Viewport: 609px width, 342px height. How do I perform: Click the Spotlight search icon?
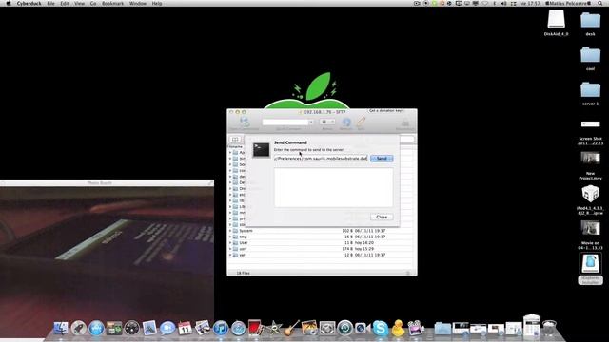click(600, 3)
